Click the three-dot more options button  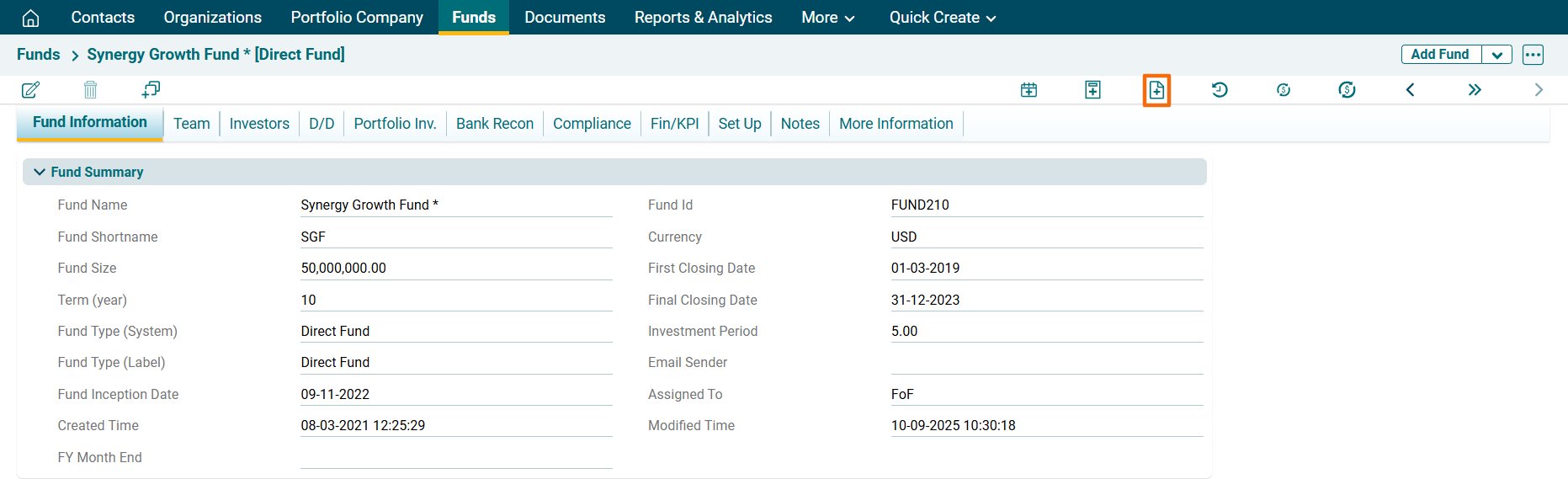pos(1533,55)
